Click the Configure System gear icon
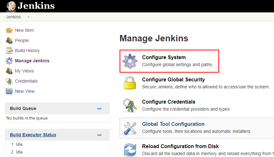Image resolution: width=274 pixels, height=157 pixels. coord(130,61)
